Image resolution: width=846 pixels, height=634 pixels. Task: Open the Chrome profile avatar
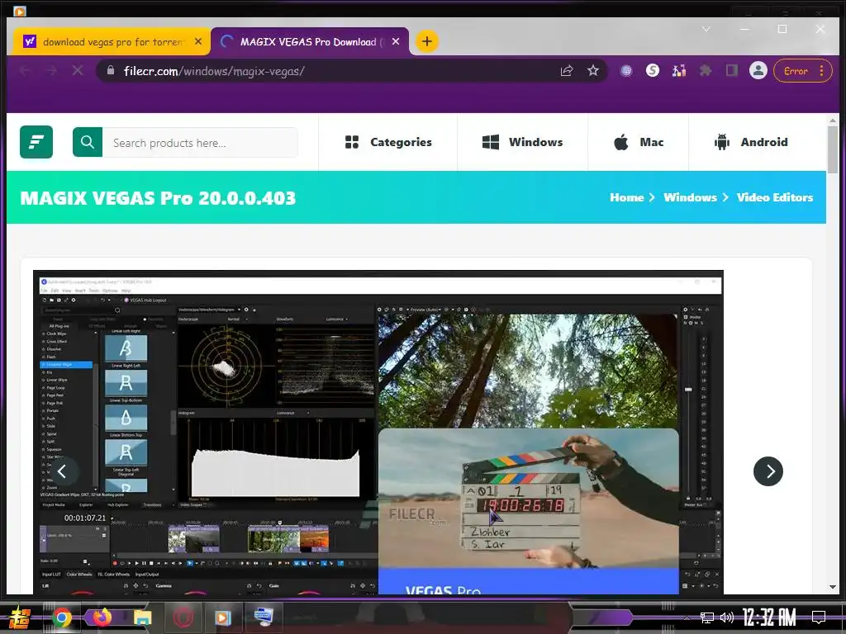tap(758, 71)
